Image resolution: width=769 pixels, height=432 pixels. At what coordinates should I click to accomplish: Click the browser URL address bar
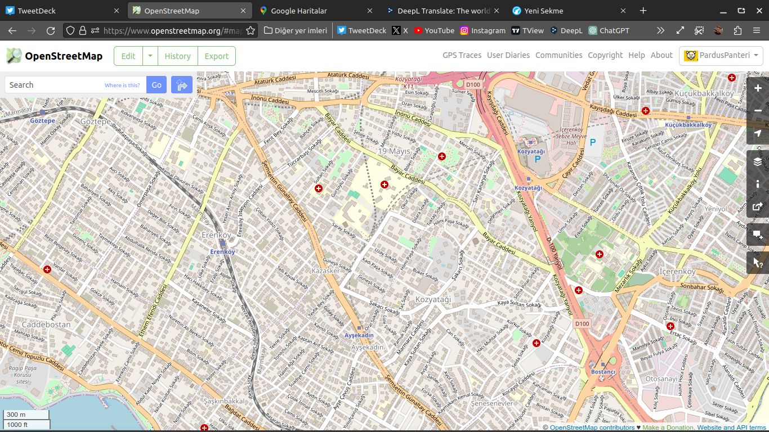[172, 30]
